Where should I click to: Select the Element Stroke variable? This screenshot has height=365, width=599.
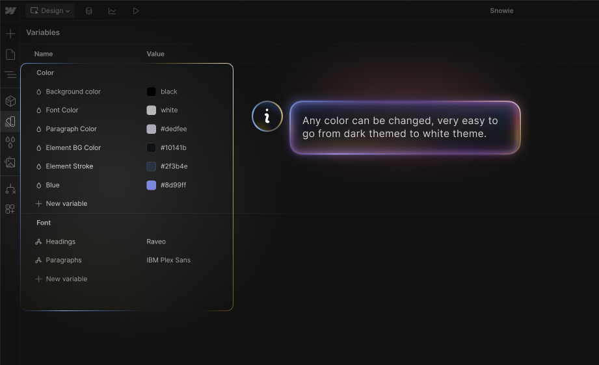[x=70, y=166]
